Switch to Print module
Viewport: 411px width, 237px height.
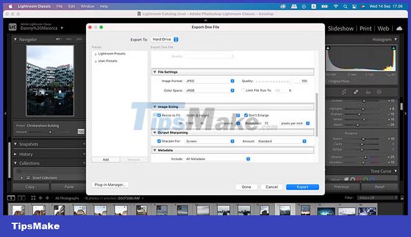coord(366,29)
